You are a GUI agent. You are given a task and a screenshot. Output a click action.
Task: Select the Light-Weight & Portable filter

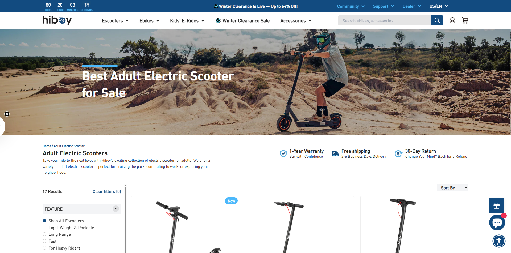(x=68, y=228)
